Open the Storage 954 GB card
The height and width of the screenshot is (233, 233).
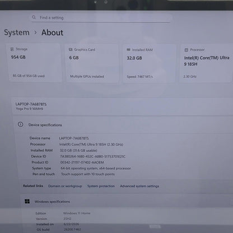35,63
